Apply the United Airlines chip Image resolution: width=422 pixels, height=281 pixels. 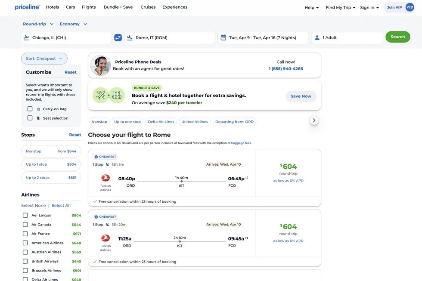pyautogui.click(x=195, y=121)
